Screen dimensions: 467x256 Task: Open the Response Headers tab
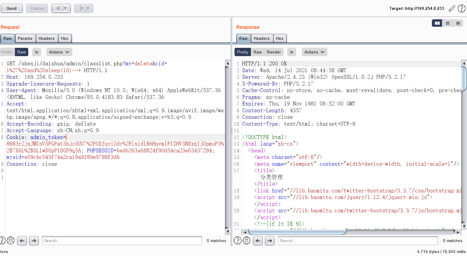262,38
